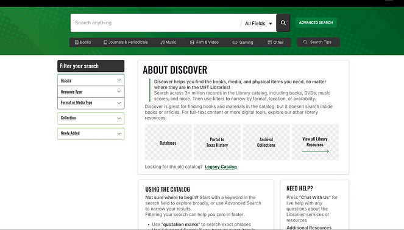Click the Resource Type filter label

pos(71,92)
